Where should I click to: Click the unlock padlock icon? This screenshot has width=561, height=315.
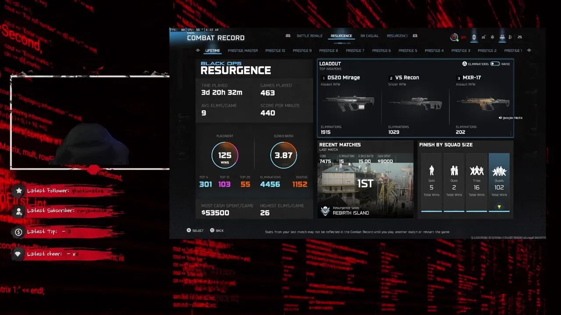tap(483, 37)
